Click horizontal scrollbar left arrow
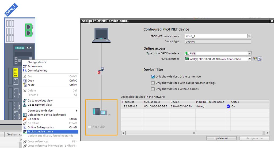The height and width of the screenshot is (148, 274). click(x=123, y=133)
